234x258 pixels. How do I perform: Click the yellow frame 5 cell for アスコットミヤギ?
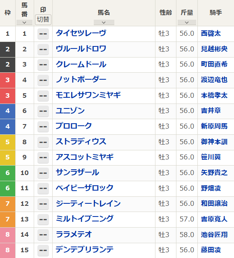pos(7,157)
